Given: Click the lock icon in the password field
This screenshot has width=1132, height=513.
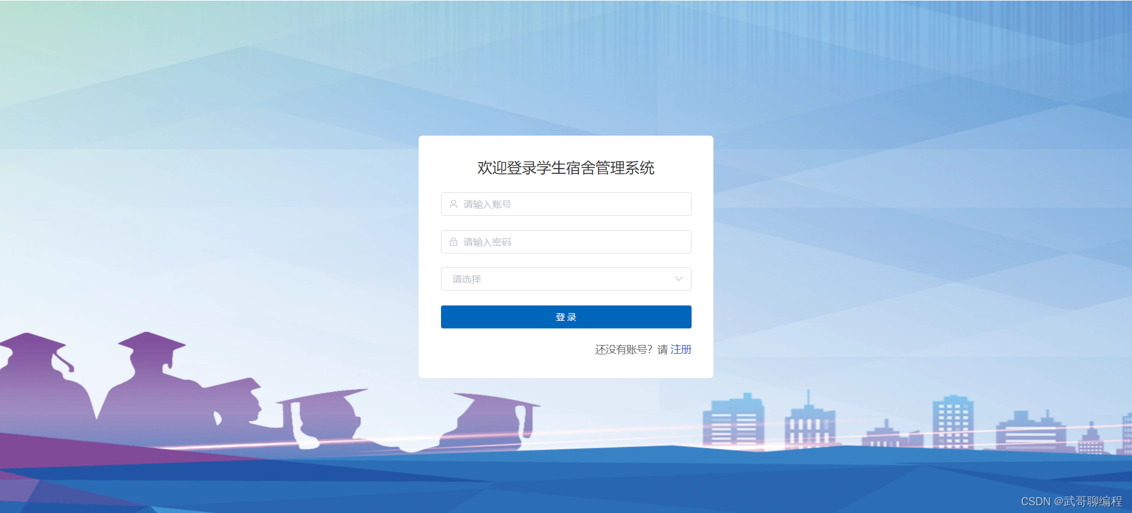Looking at the screenshot, I should coord(453,242).
